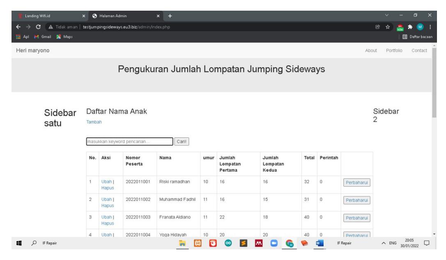
Task: Click Ubah for Yoga Hidayah
Action: 106,235
